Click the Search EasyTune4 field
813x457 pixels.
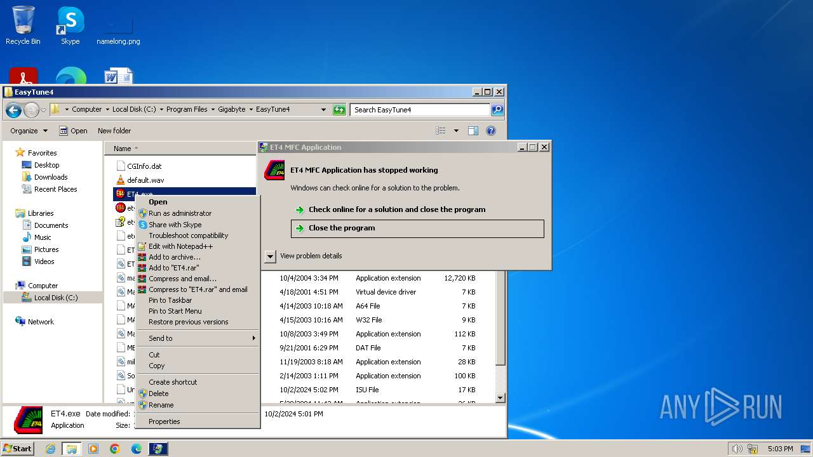[420, 110]
